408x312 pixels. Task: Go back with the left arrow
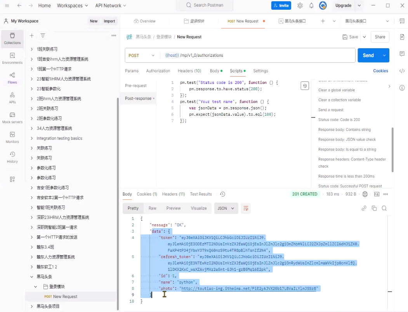19,5
